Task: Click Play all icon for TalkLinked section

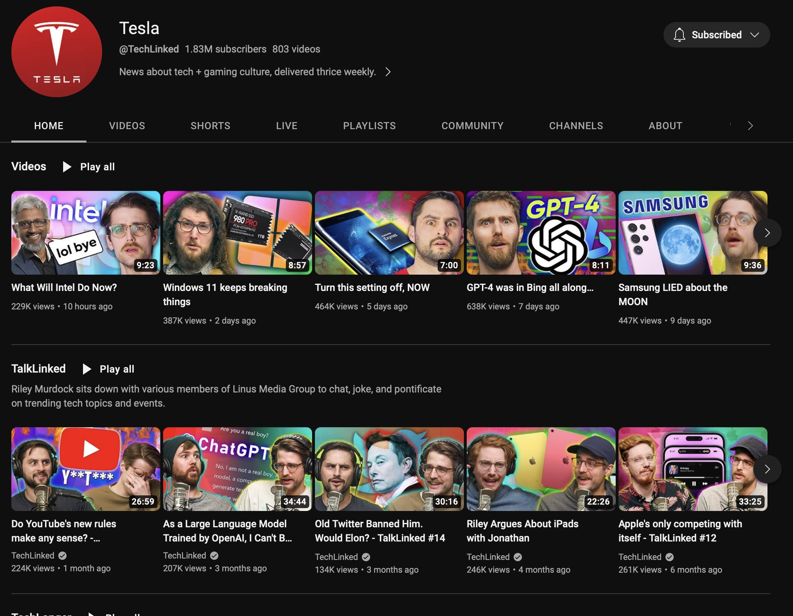Action: pos(87,369)
